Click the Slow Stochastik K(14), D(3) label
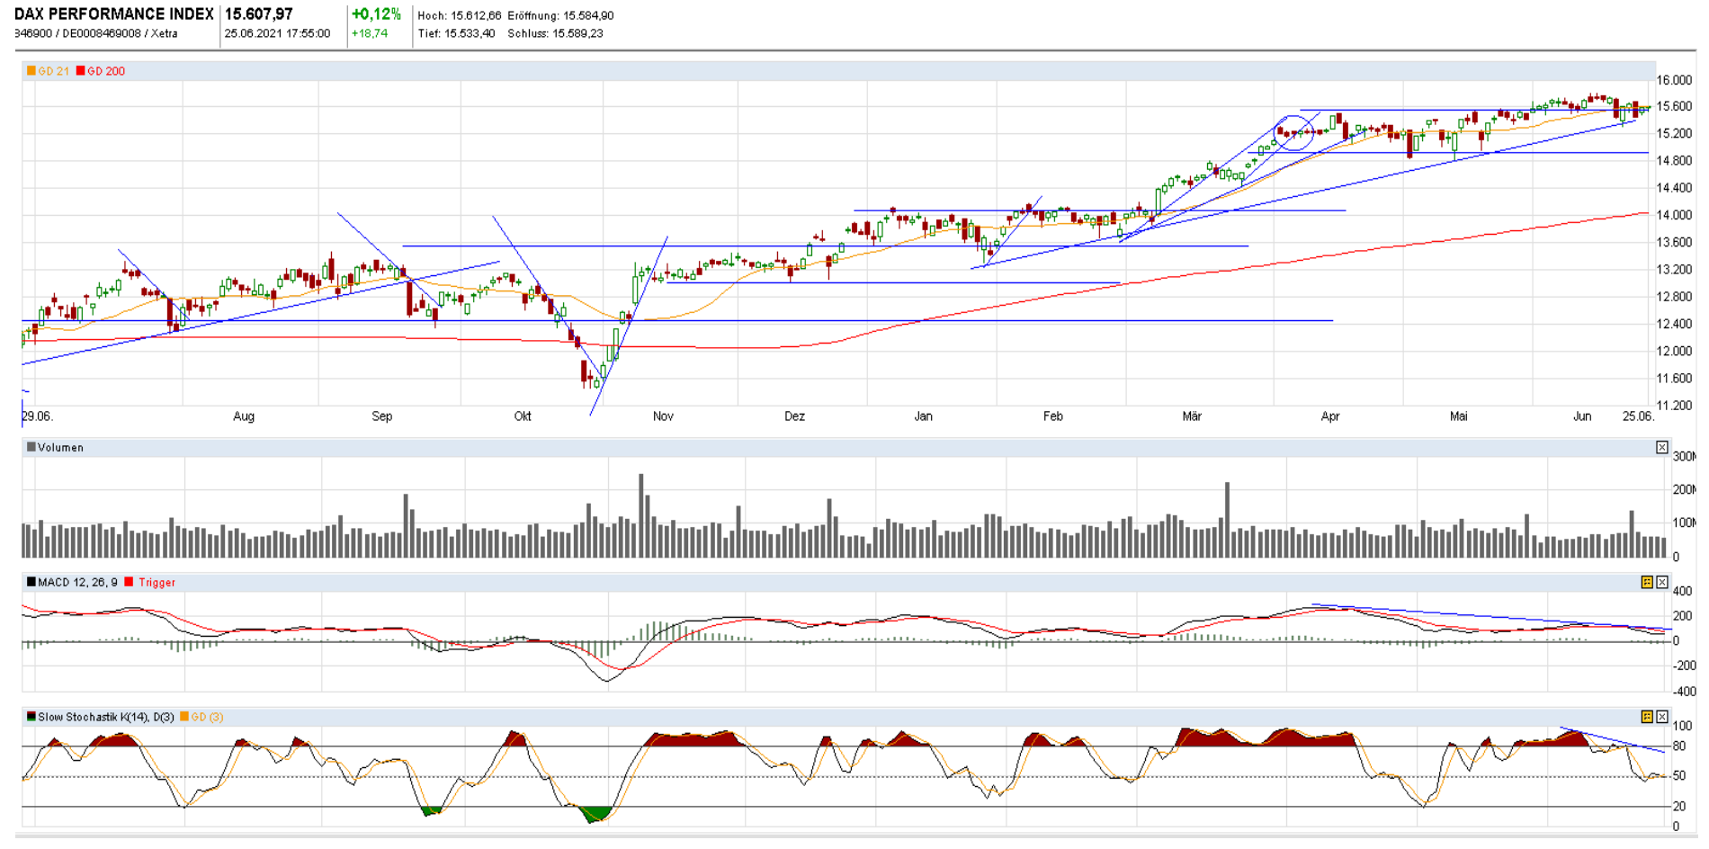The height and width of the screenshot is (849, 1709). pos(106,717)
